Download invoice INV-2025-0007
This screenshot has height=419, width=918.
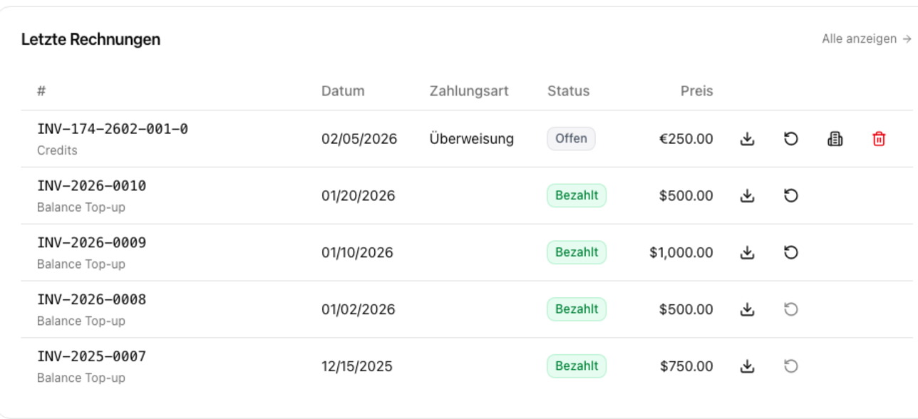point(746,366)
